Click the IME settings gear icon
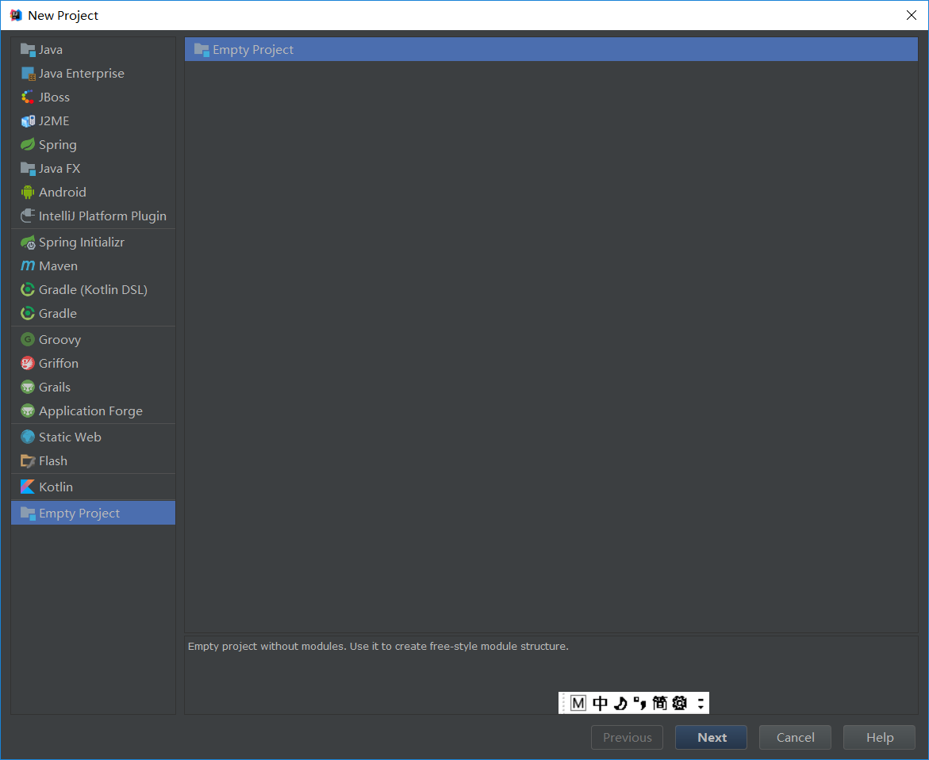The image size is (929, 760). click(x=679, y=703)
